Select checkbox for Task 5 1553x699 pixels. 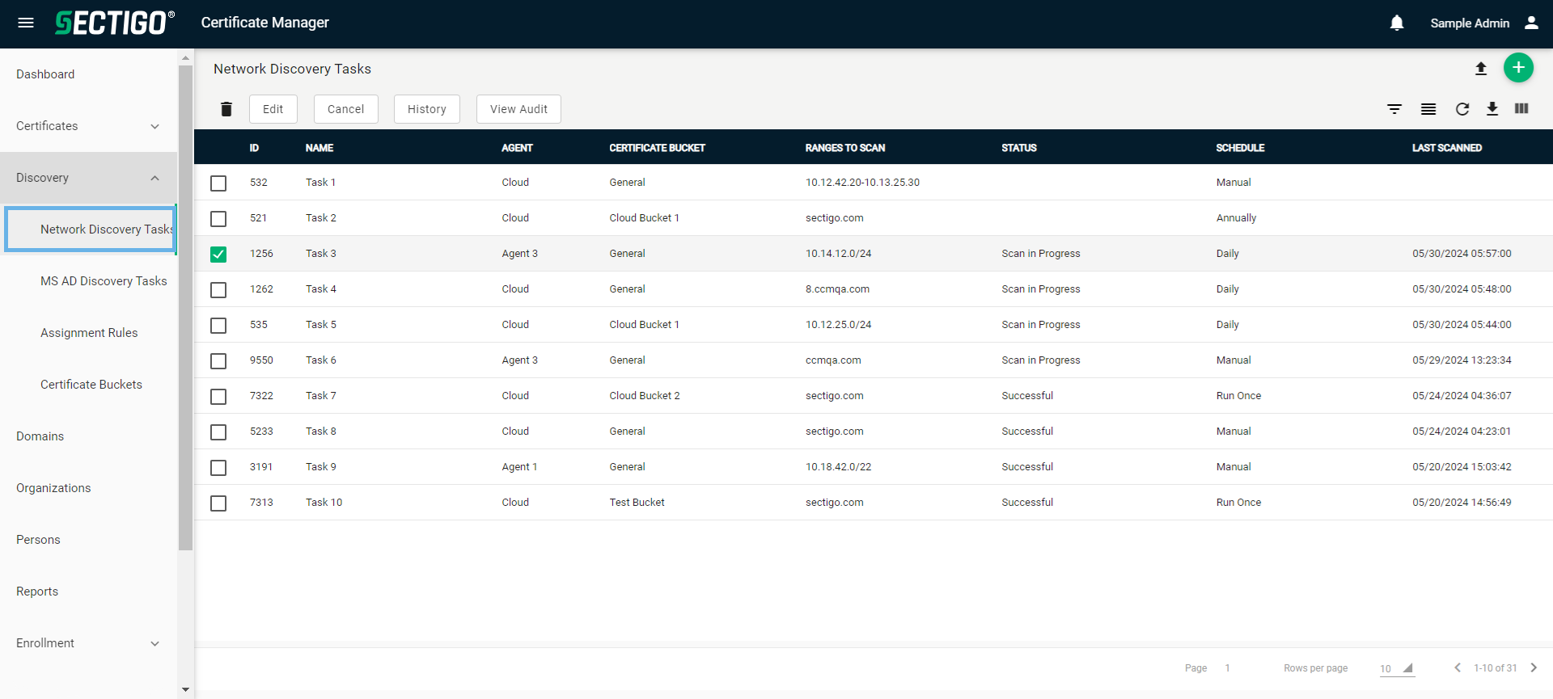point(218,326)
